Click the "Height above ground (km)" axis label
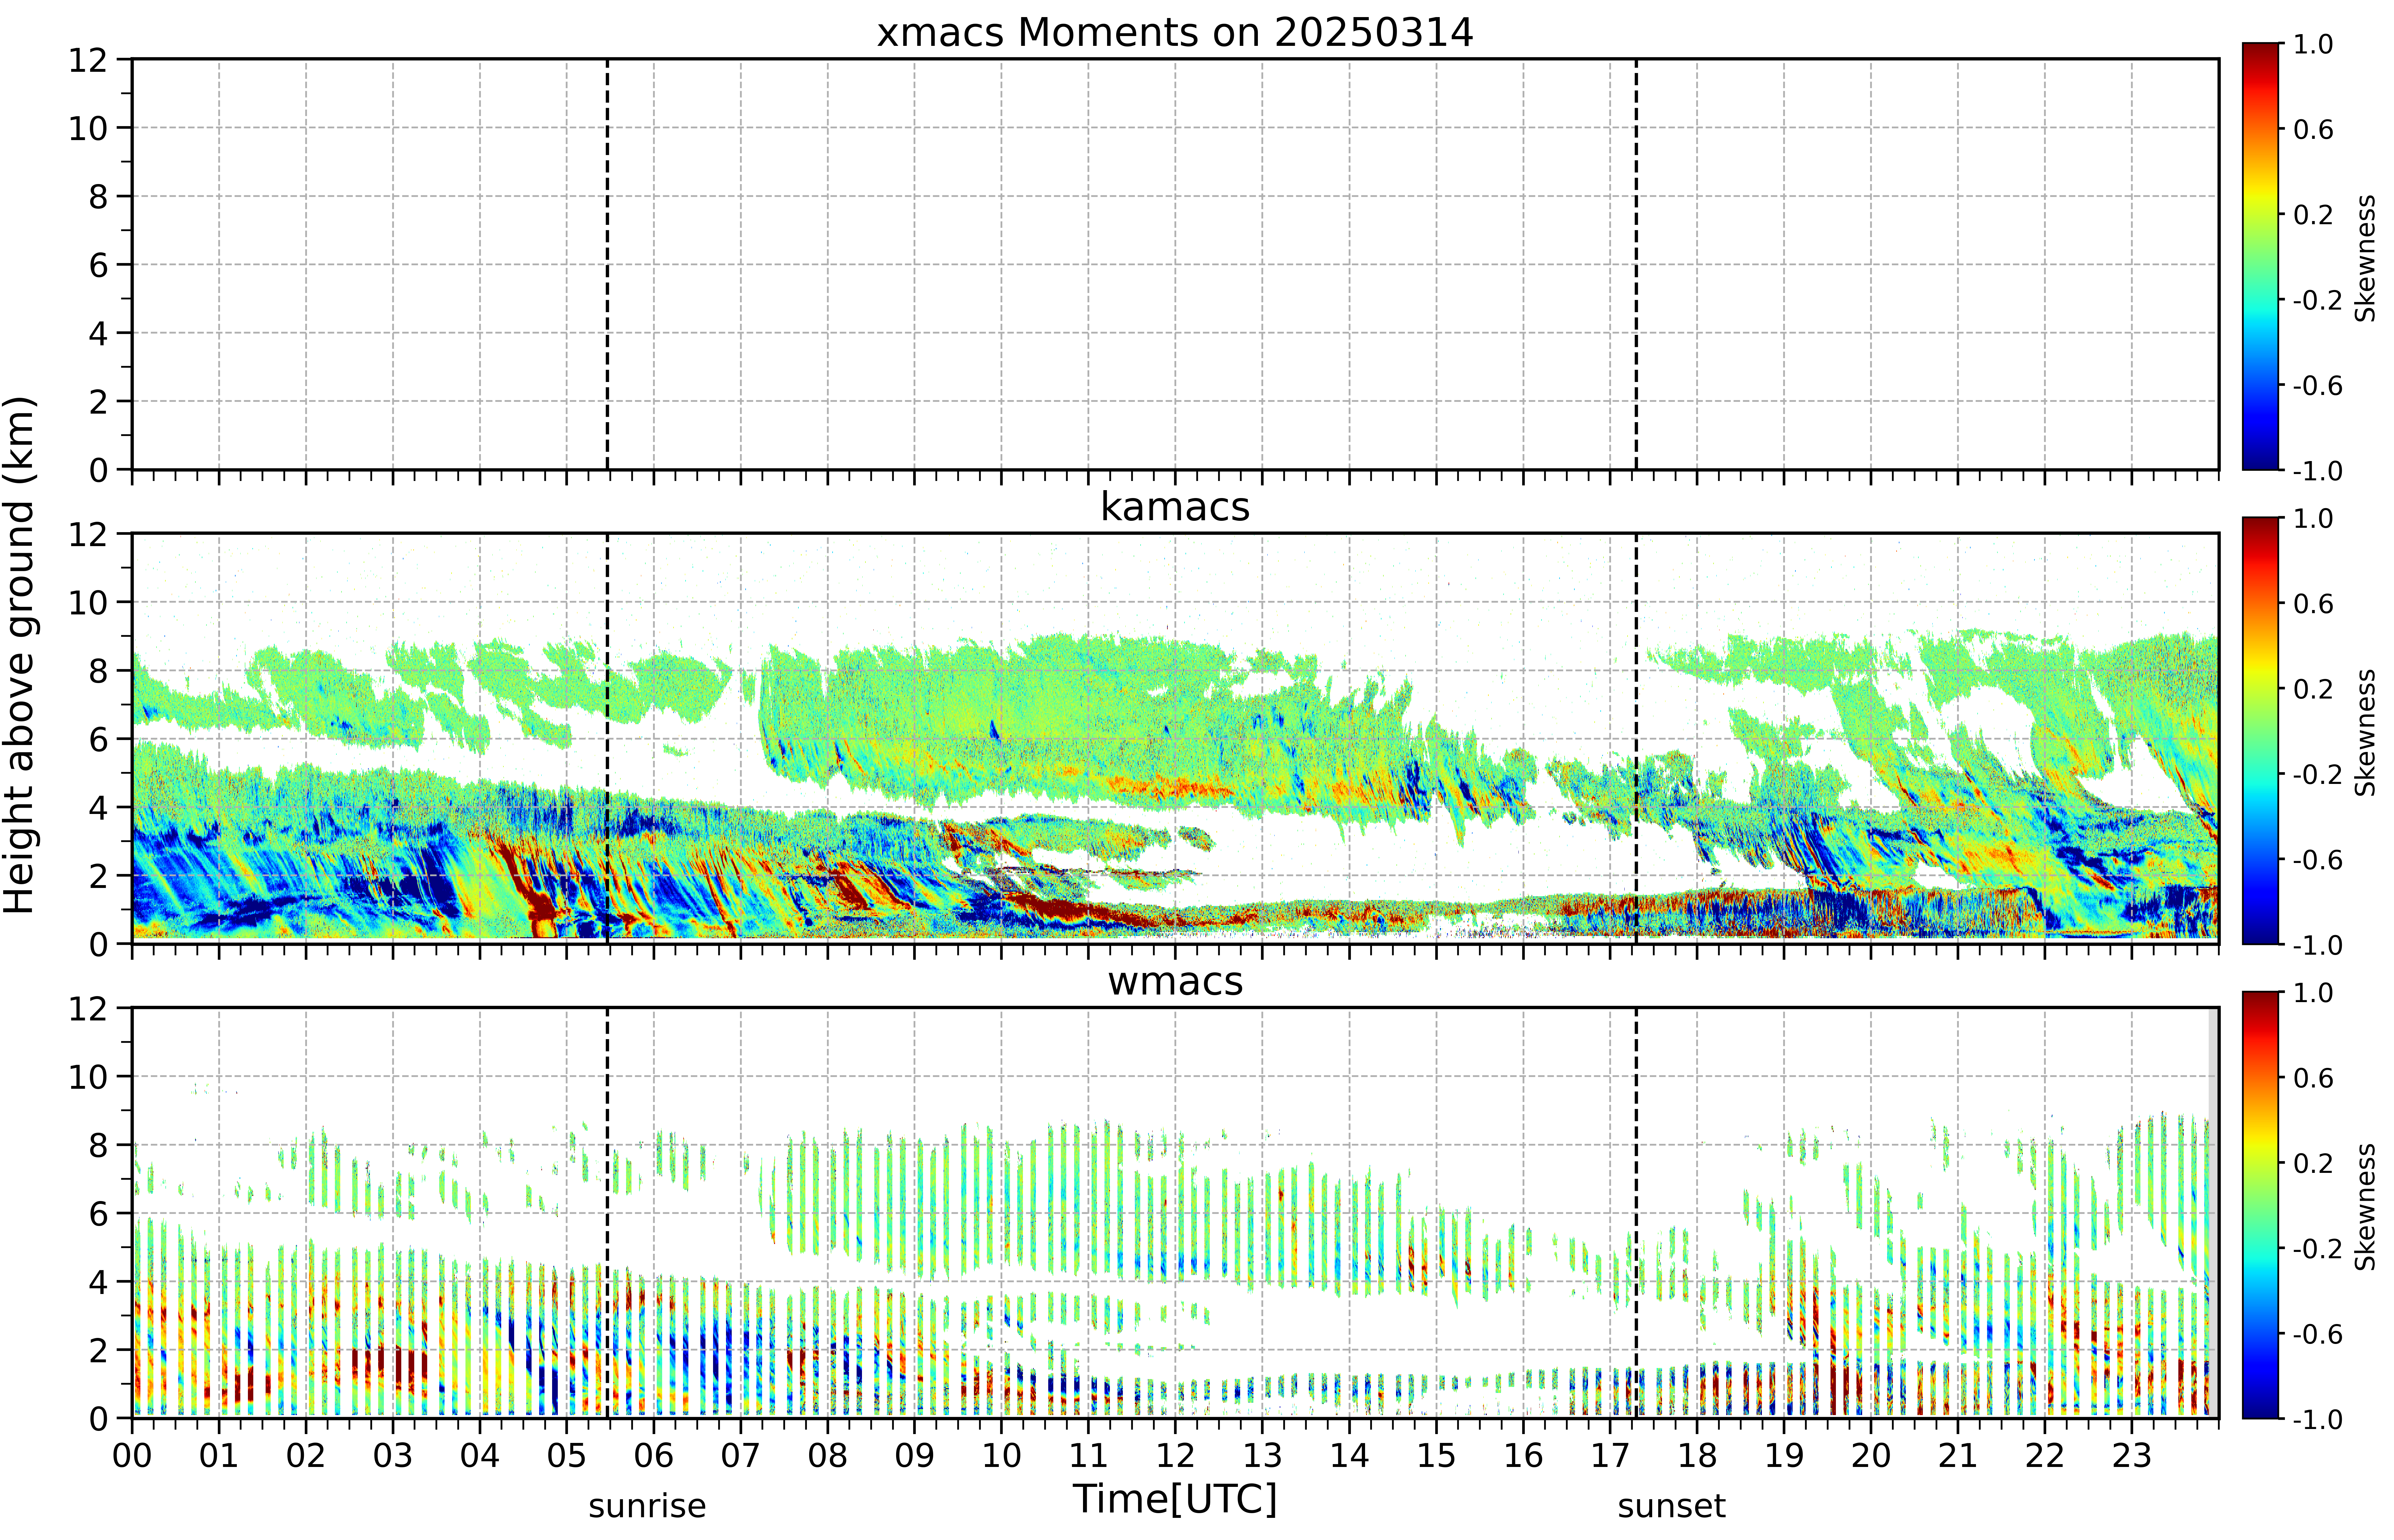Screen dimensions: 2394x1540 point(20,655)
